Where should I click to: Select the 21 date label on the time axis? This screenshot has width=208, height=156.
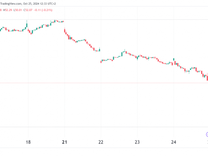pos(64,142)
